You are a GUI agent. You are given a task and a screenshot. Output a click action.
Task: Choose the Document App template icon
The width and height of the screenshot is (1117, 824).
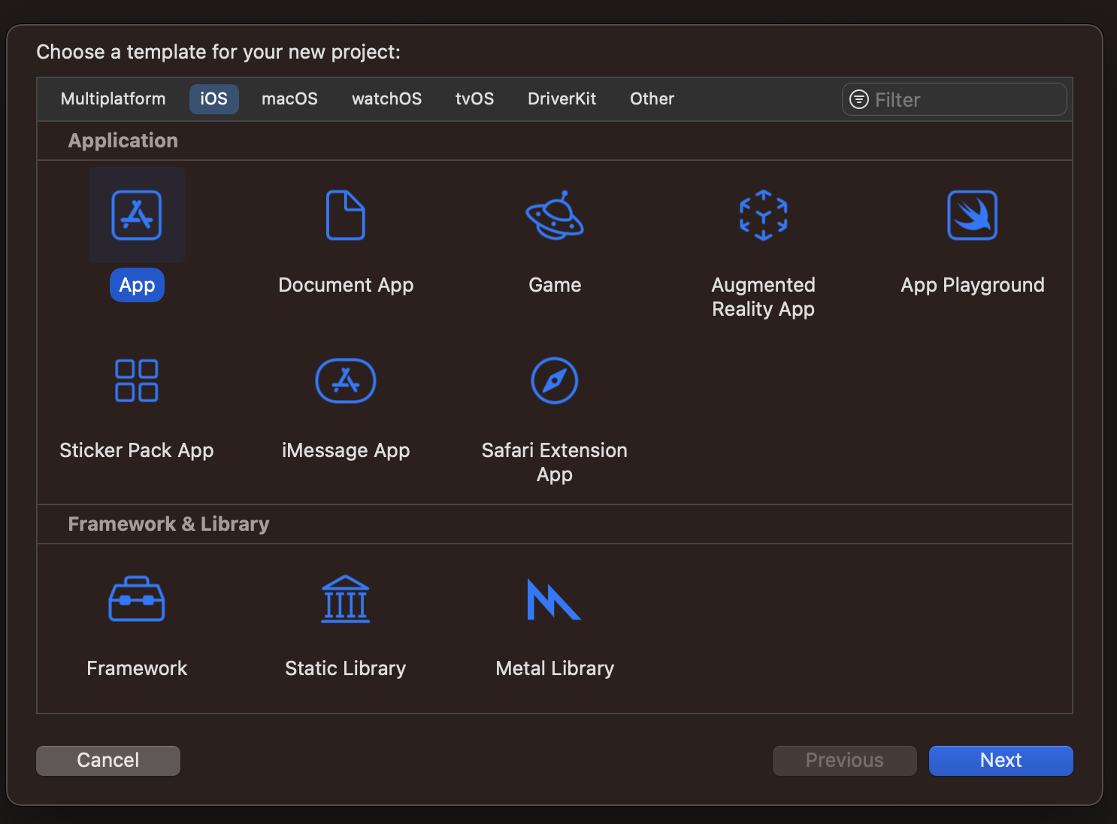click(346, 215)
